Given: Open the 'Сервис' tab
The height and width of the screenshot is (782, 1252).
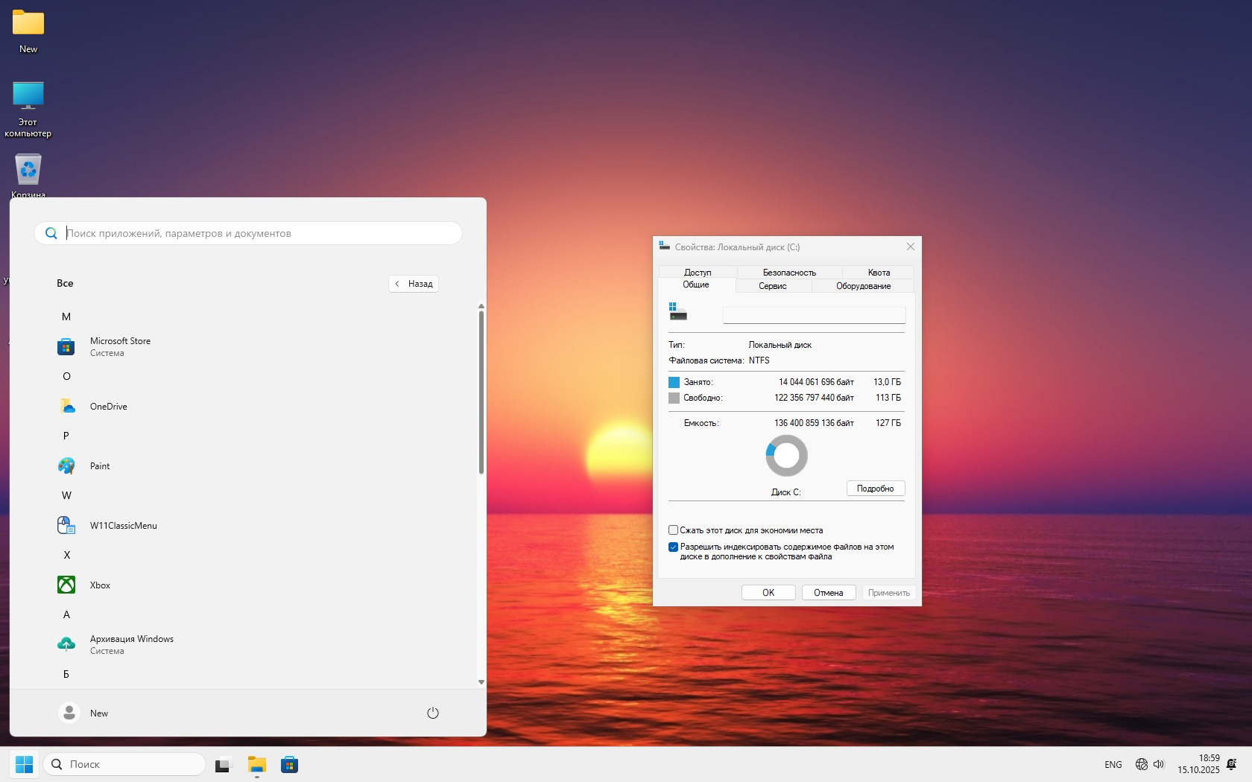Looking at the screenshot, I should [773, 286].
